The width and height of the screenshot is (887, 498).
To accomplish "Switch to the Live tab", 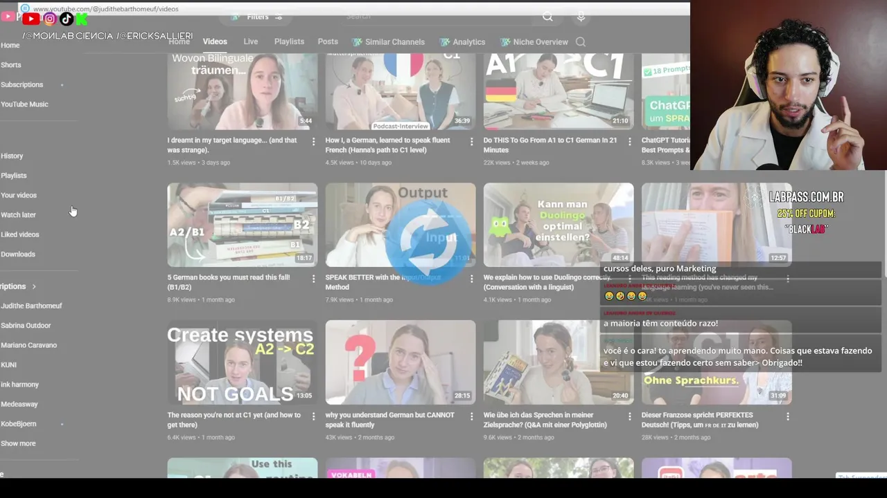I will tap(251, 41).
